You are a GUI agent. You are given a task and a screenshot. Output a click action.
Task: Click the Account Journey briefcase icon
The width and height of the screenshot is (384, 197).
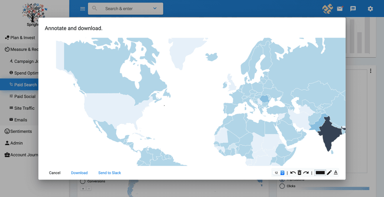(x=7, y=155)
